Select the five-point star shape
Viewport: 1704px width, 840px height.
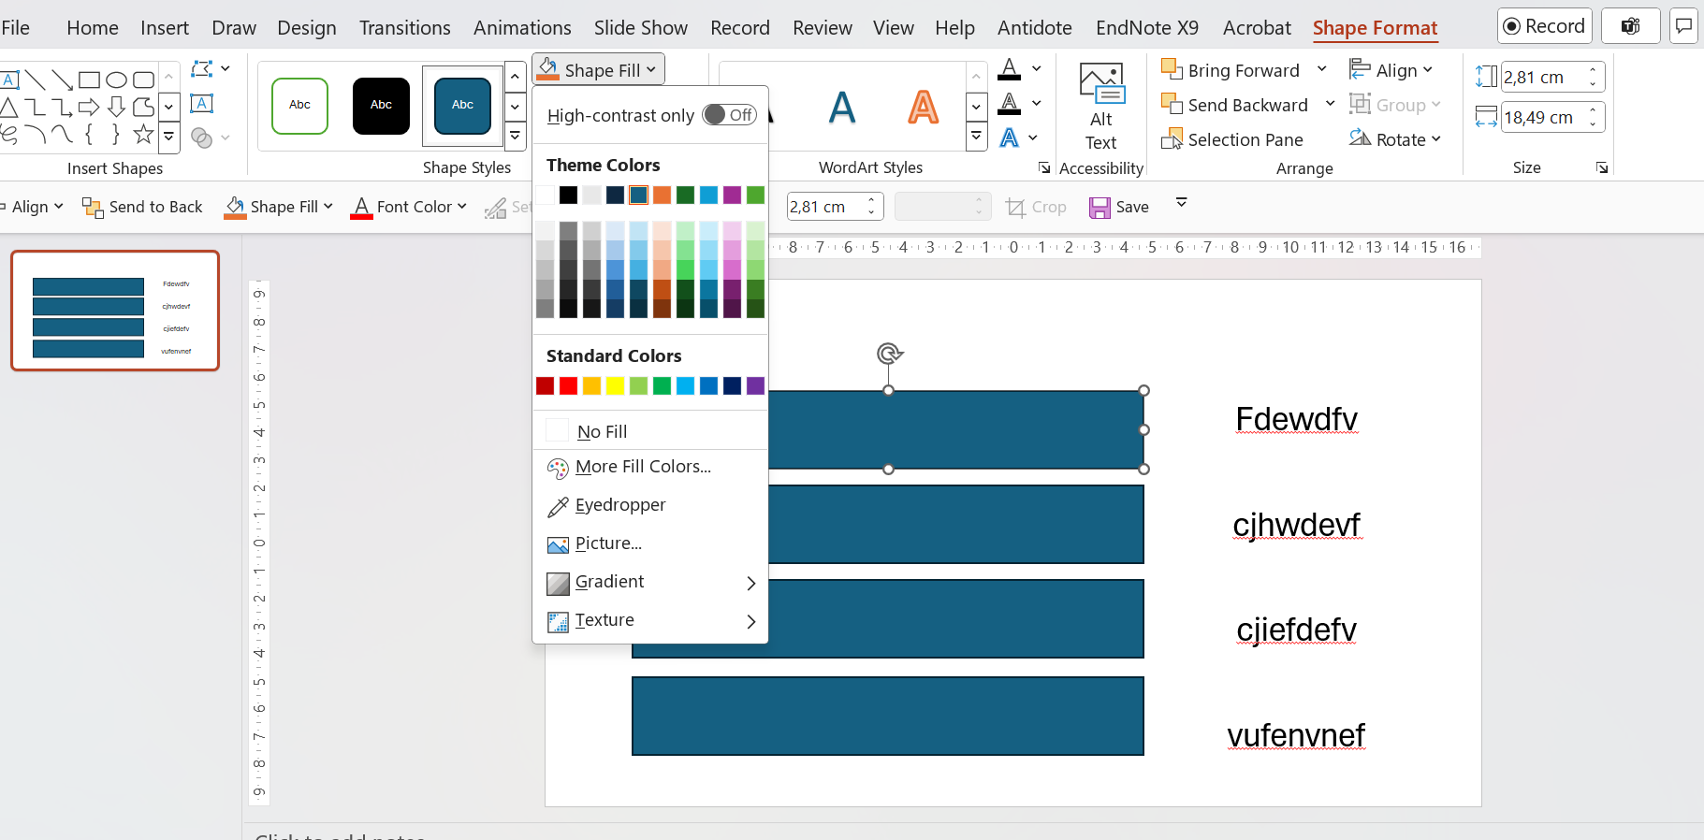pyautogui.click(x=143, y=134)
